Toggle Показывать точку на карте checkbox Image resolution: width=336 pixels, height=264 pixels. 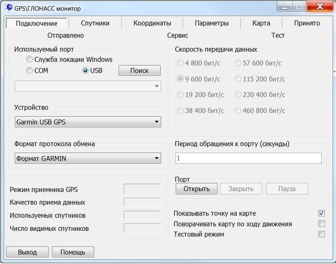point(321,213)
